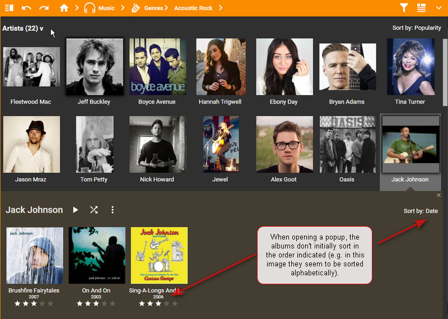Navigate to Music in the breadcrumb

(106, 8)
